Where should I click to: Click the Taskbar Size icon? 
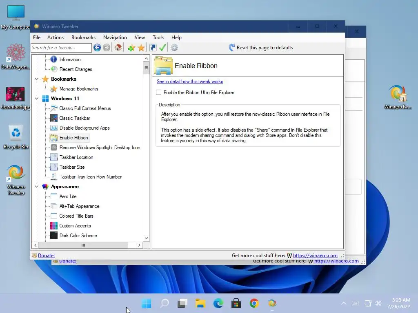(54, 167)
